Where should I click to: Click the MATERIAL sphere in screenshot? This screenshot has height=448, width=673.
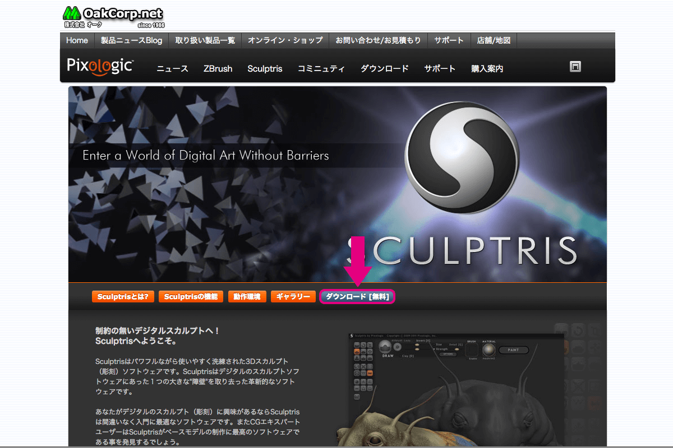(x=488, y=351)
